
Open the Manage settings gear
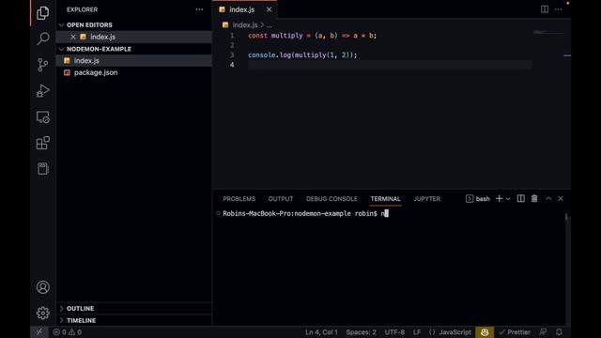(43, 313)
